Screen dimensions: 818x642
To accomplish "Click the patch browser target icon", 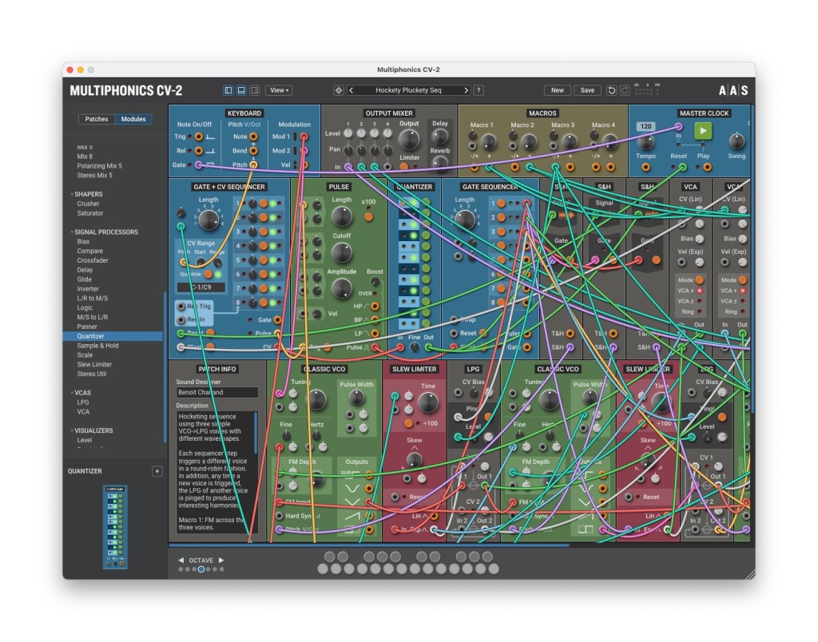I will pyautogui.click(x=338, y=90).
